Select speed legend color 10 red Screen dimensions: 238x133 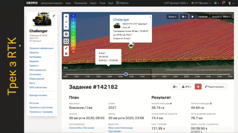tap(73, 52)
